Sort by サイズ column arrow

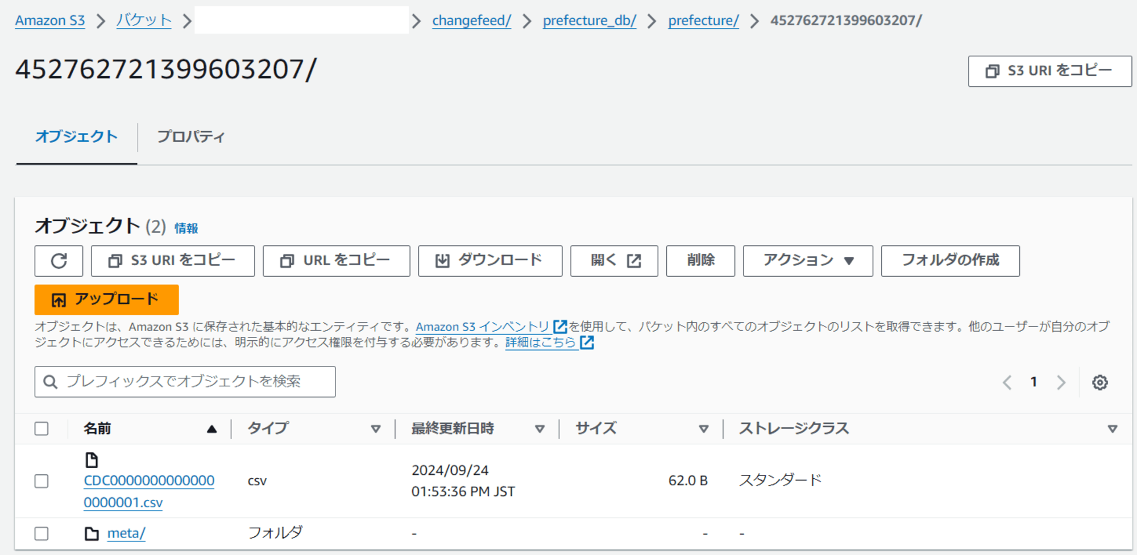[703, 429]
